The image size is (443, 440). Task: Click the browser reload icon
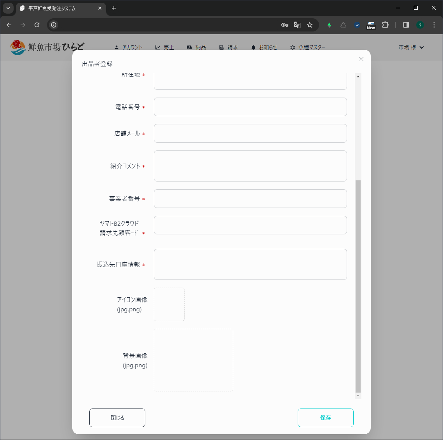[x=37, y=25]
